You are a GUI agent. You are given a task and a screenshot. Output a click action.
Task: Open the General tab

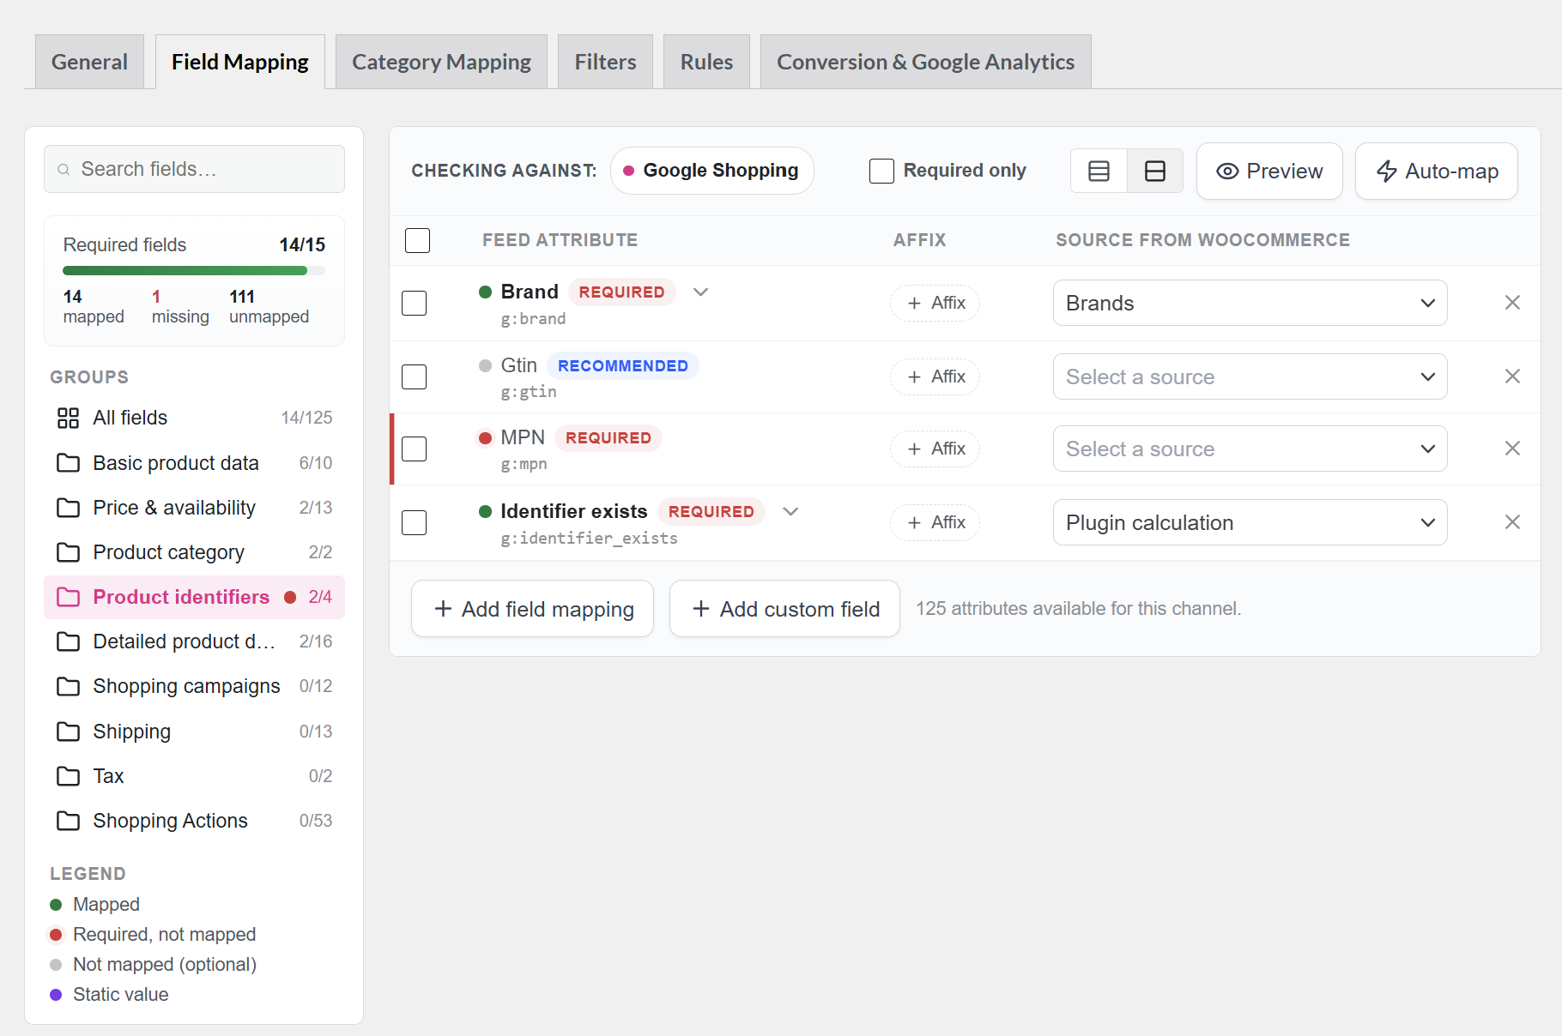(x=89, y=62)
